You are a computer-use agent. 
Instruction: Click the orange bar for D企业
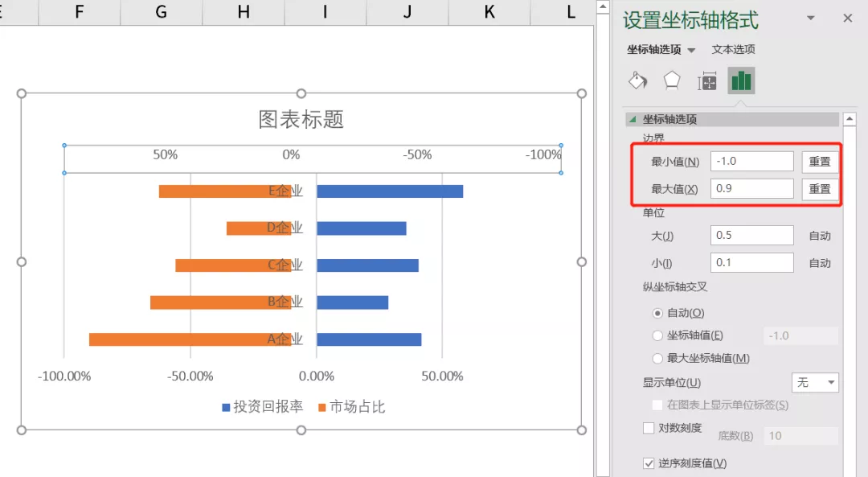coord(259,228)
